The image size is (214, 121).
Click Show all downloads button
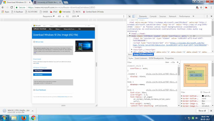pyautogui.click(x=202, y=111)
